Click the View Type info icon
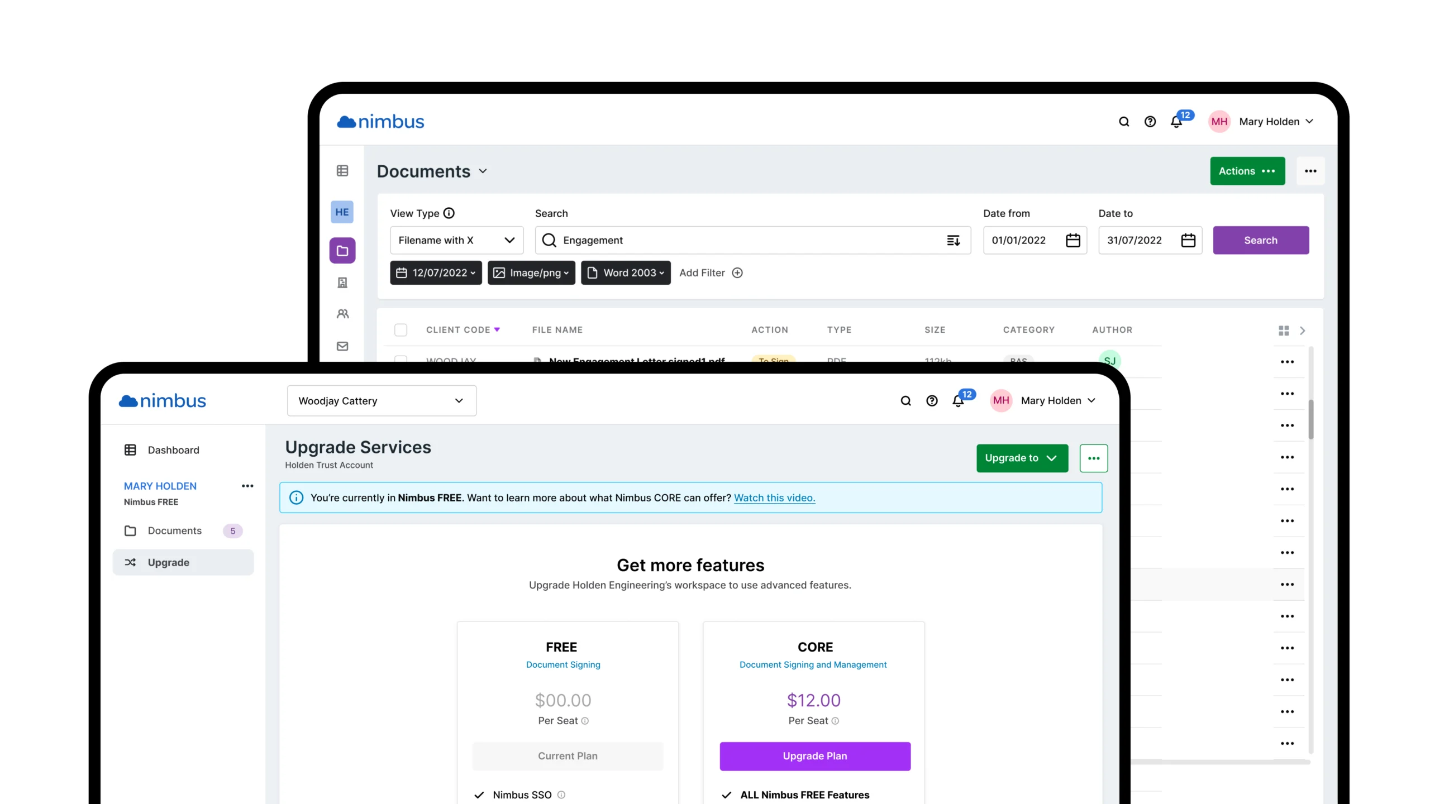Viewport: 1430px width, 804px height. click(x=449, y=213)
